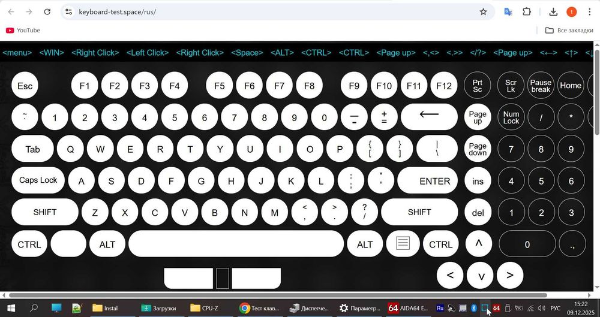Open the Wi-Fi network tray icon
The width and height of the screenshot is (600, 317).
click(x=530, y=308)
